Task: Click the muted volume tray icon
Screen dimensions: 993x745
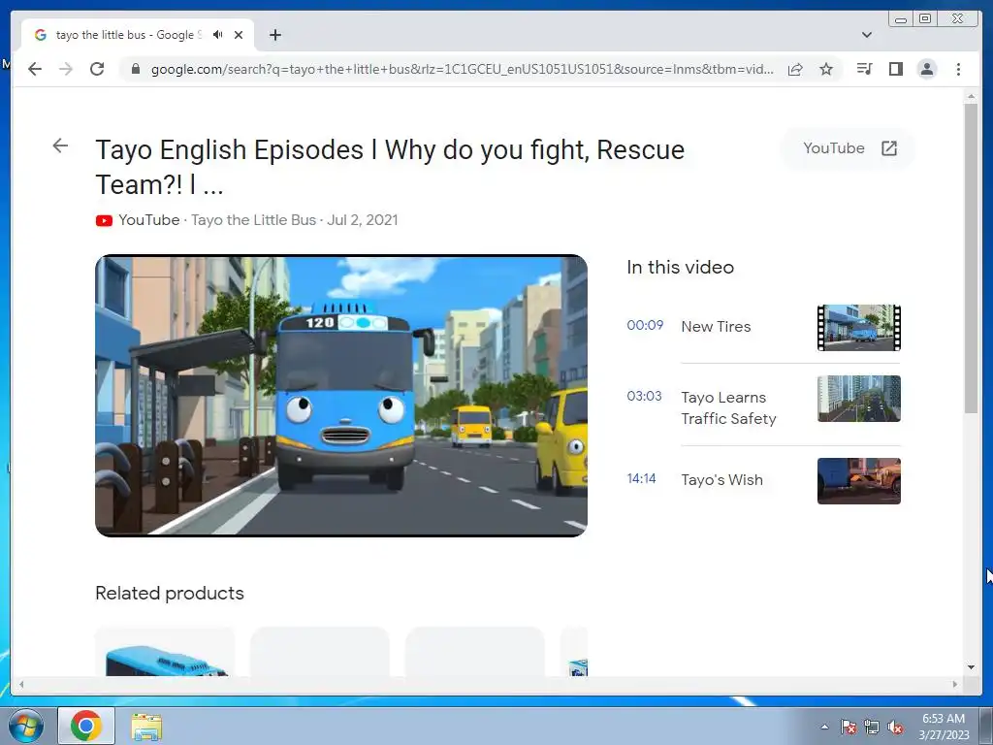Action: 895,728
